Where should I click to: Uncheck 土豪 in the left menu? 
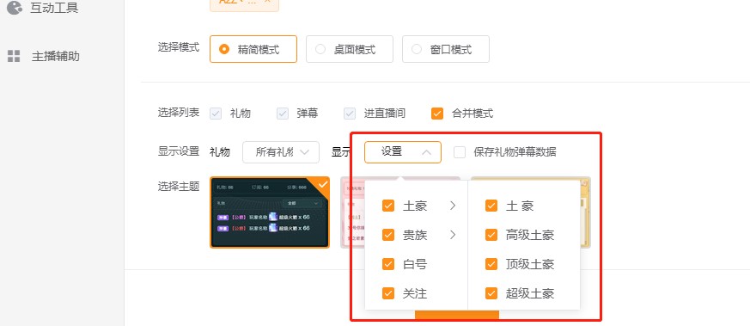pos(388,206)
